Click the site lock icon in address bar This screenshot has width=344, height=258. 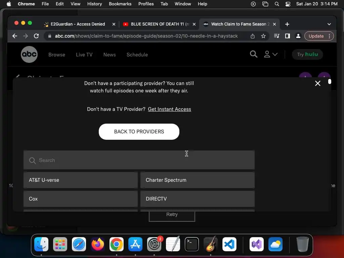click(x=50, y=36)
